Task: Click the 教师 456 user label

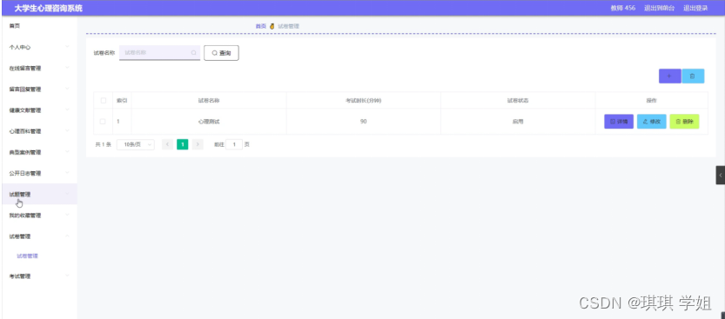Action: coord(623,8)
